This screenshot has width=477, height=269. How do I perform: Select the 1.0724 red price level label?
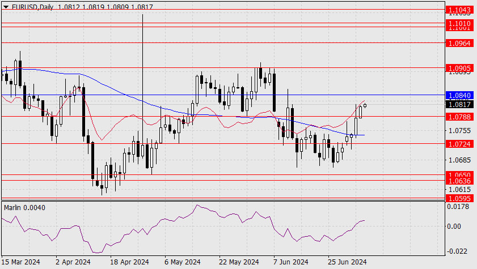459,144
